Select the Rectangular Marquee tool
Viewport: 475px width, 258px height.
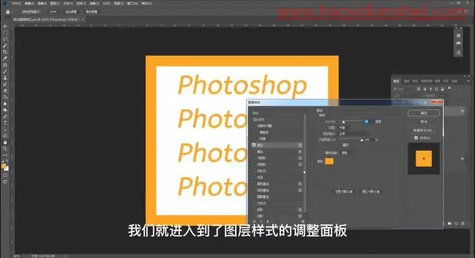[x=5, y=33]
